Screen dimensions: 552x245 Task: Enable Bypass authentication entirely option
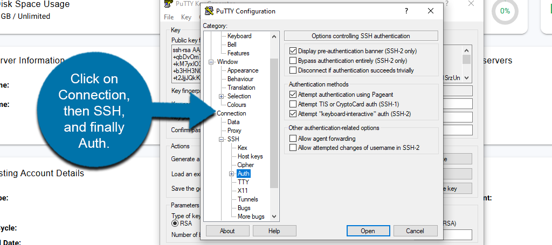pyautogui.click(x=293, y=61)
